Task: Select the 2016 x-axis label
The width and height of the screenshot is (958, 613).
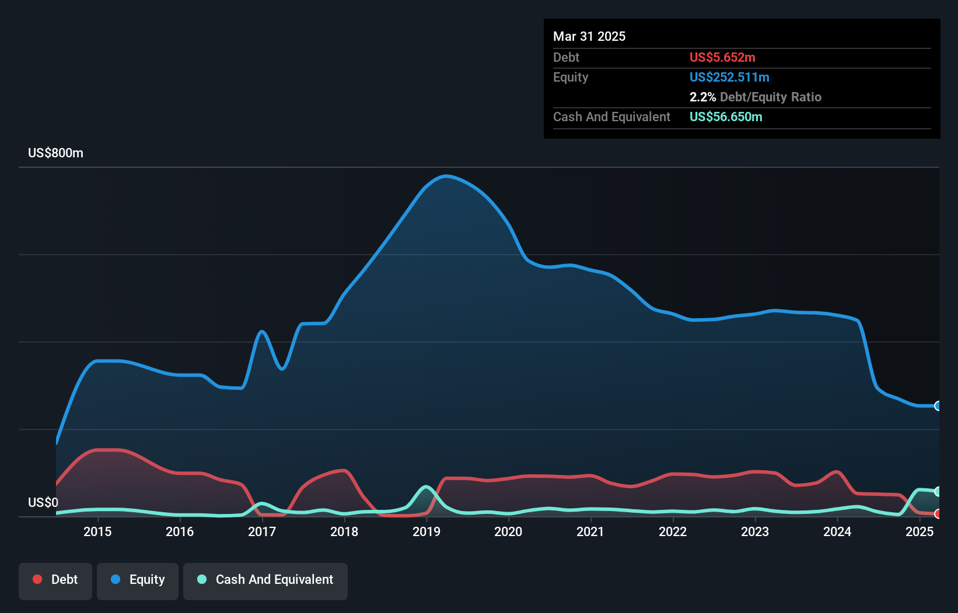Action: coord(180,531)
